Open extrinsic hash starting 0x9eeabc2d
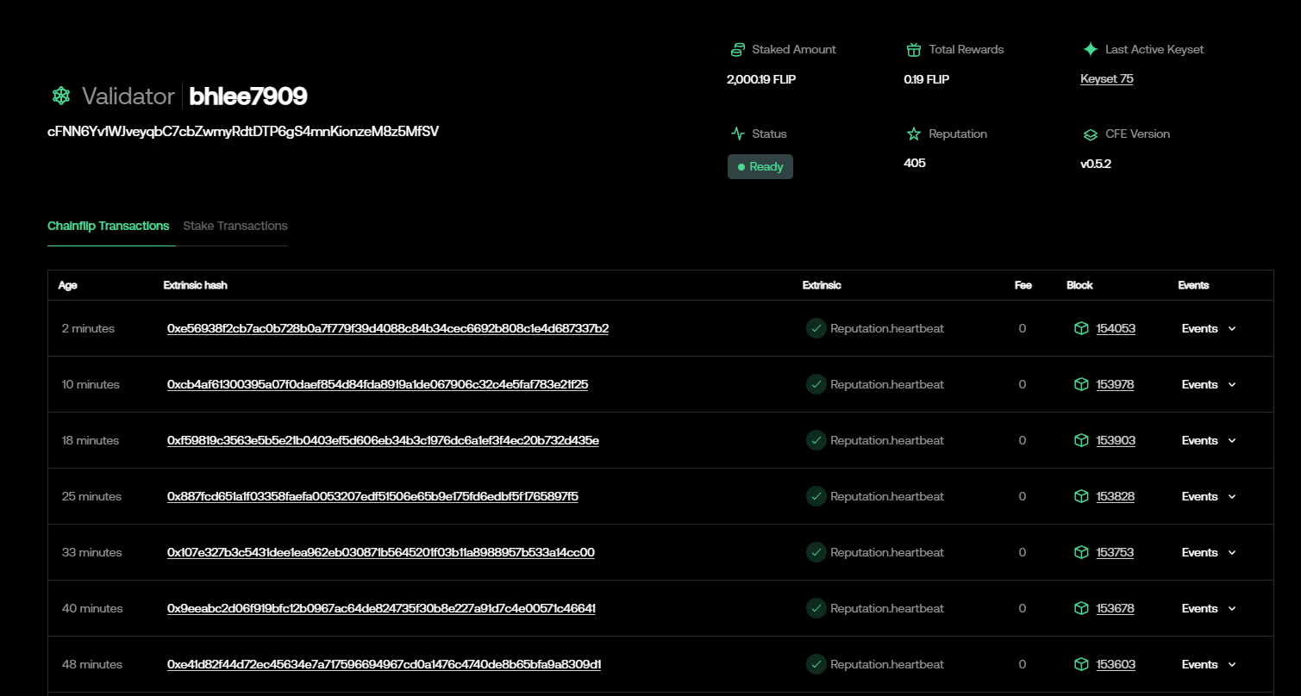The height and width of the screenshot is (696, 1301). pos(381,608)
